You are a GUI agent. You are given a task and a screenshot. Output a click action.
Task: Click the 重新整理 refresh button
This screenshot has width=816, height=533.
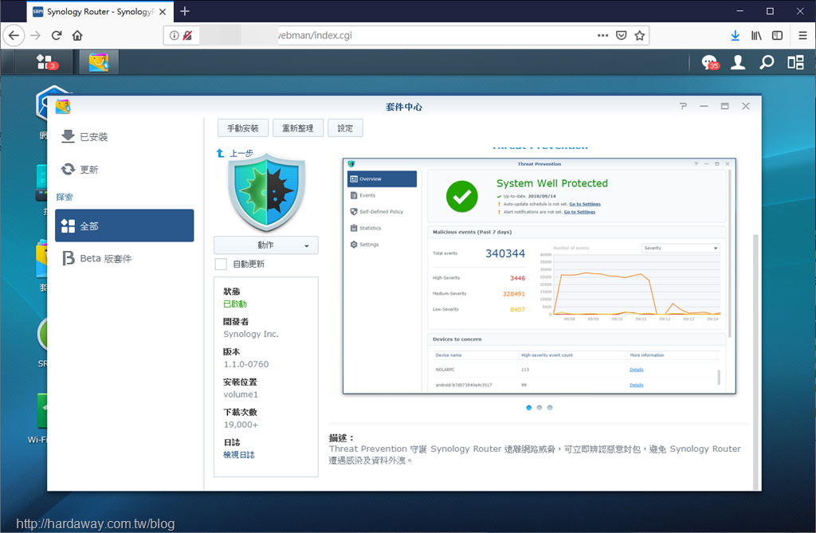click(298, 128)
